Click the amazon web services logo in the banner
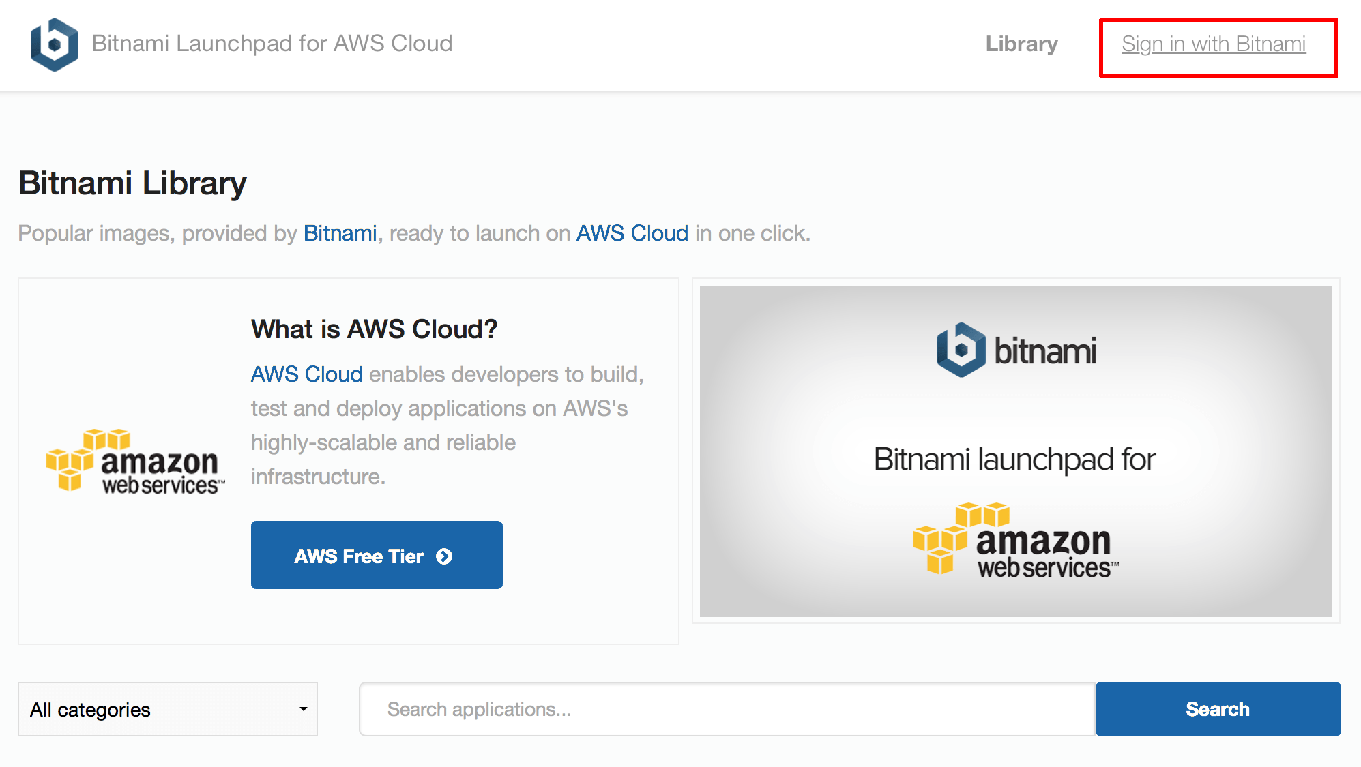 point(1016,541)
